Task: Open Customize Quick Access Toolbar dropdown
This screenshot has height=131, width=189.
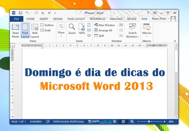Action: click(x=55, y=13)
